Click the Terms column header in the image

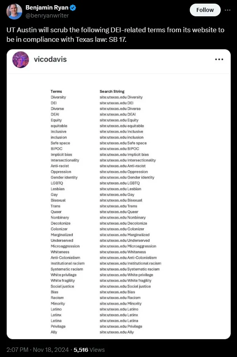click(x=56, y=91)
